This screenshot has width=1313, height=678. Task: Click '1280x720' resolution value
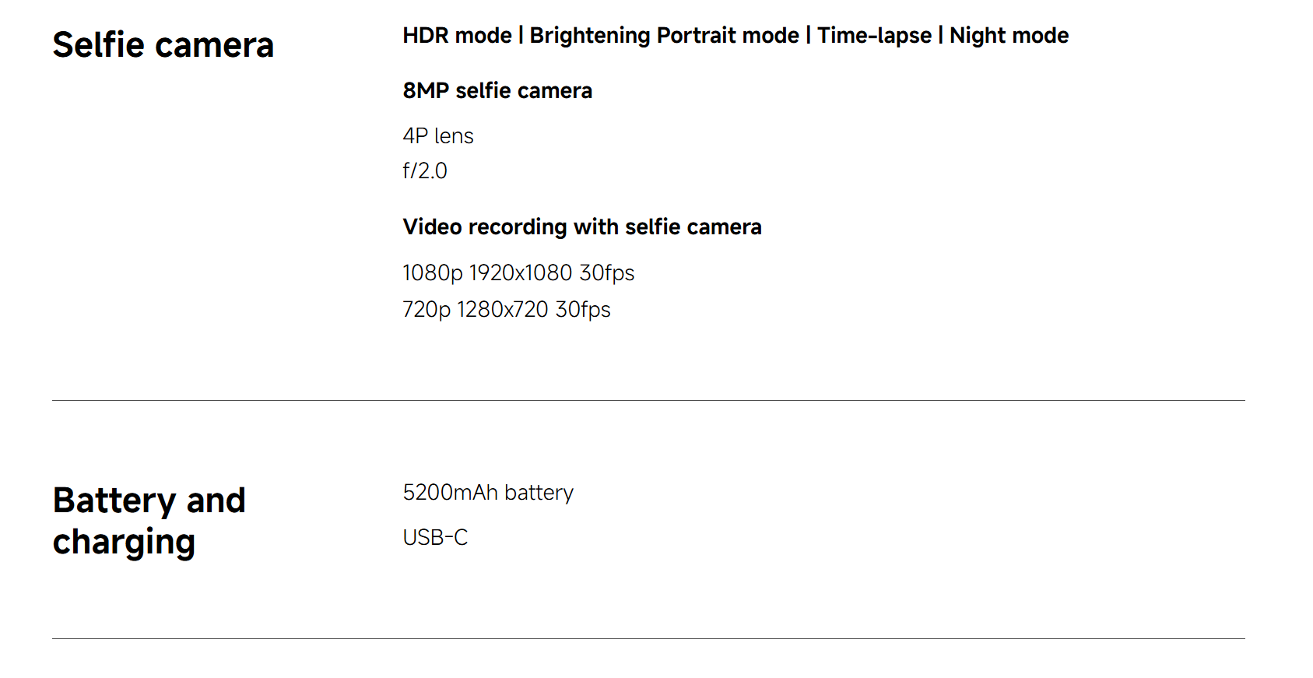tap(503, 309)
